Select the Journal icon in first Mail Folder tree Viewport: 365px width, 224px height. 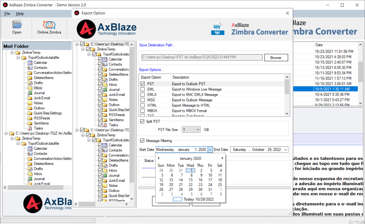click(30, 93)
